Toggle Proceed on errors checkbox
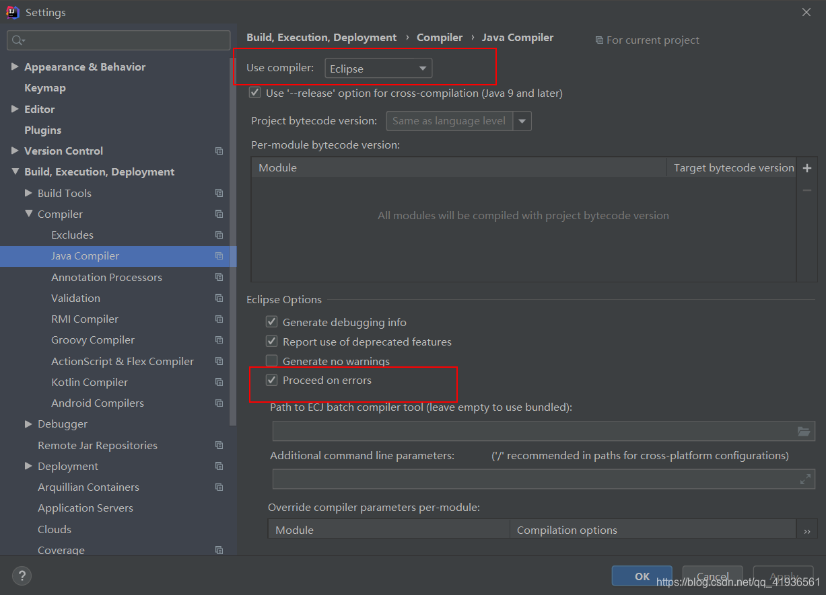The image size is (826, 595). coord(272,381)
